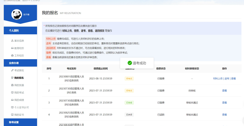This screenshot has height=126, width=244.
Task: Click 查看 link in row 3
Action: pyautogui.click(x=224, y=102)
